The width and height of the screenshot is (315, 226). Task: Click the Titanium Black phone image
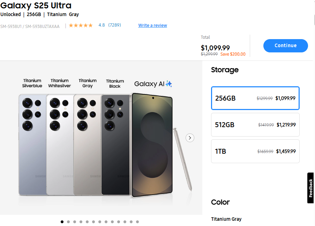click(115, 147)
